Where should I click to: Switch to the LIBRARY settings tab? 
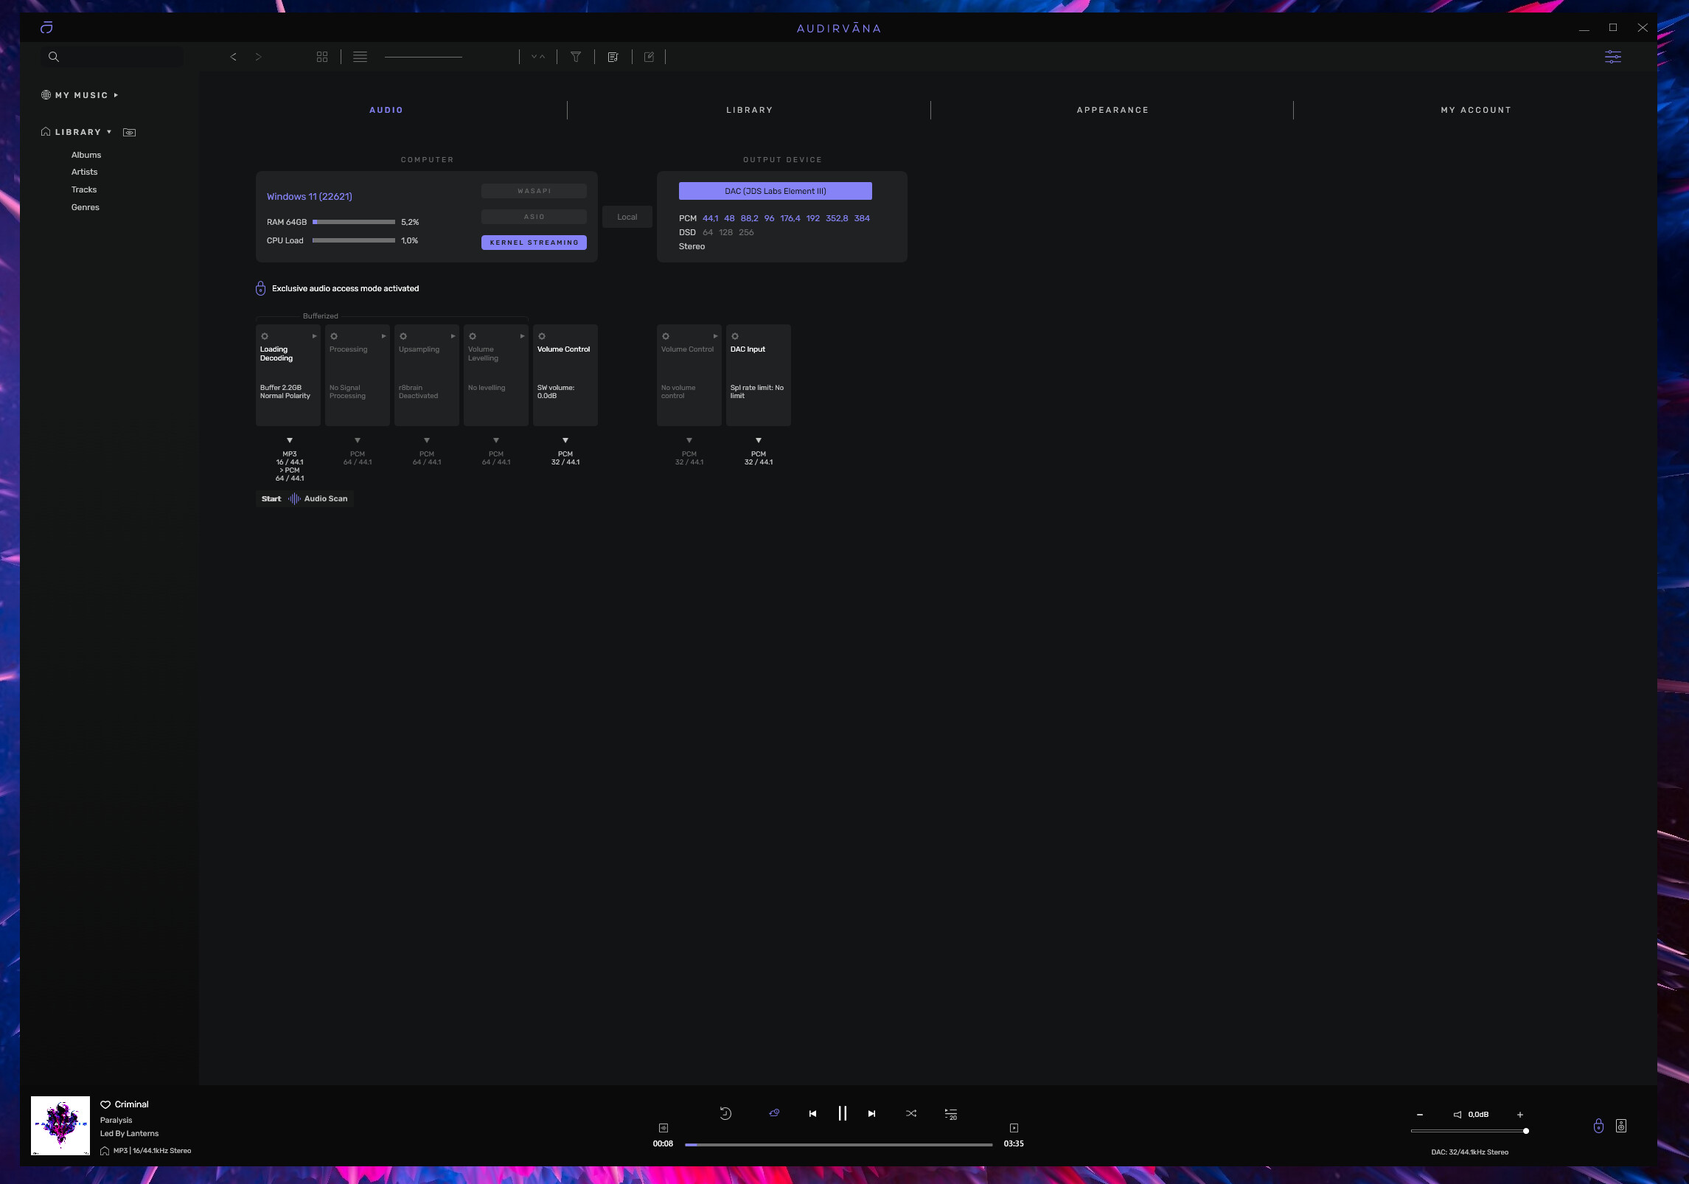pos(750,110)
